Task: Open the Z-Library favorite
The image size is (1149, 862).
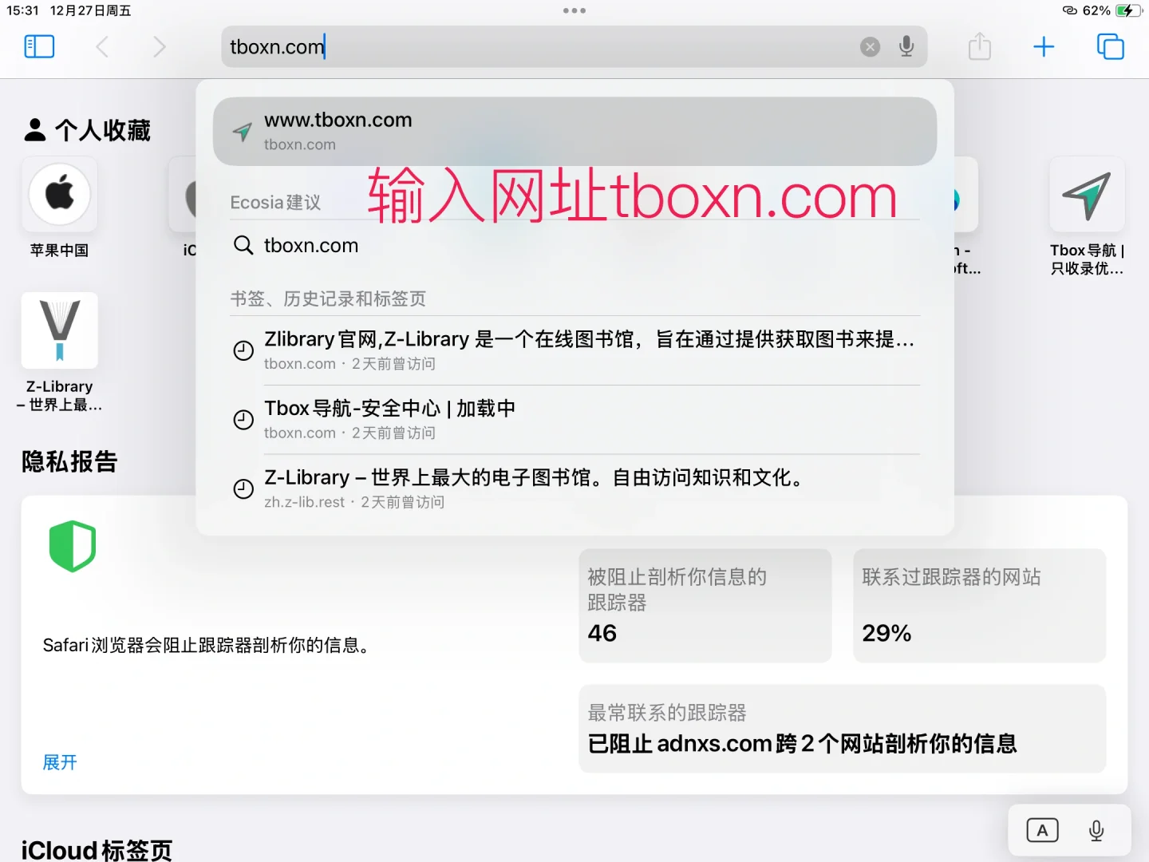Action: pyautogui.click(x=60, y=353)
